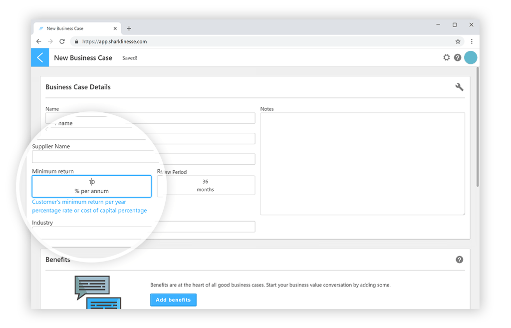511x328 pixels.
Task: Click the Add benefits button
Action: (x=173, y=300)
